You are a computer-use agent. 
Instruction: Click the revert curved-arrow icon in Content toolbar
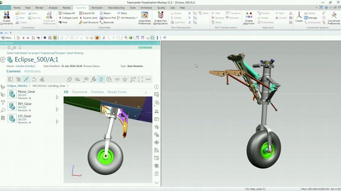pos(34,79)
